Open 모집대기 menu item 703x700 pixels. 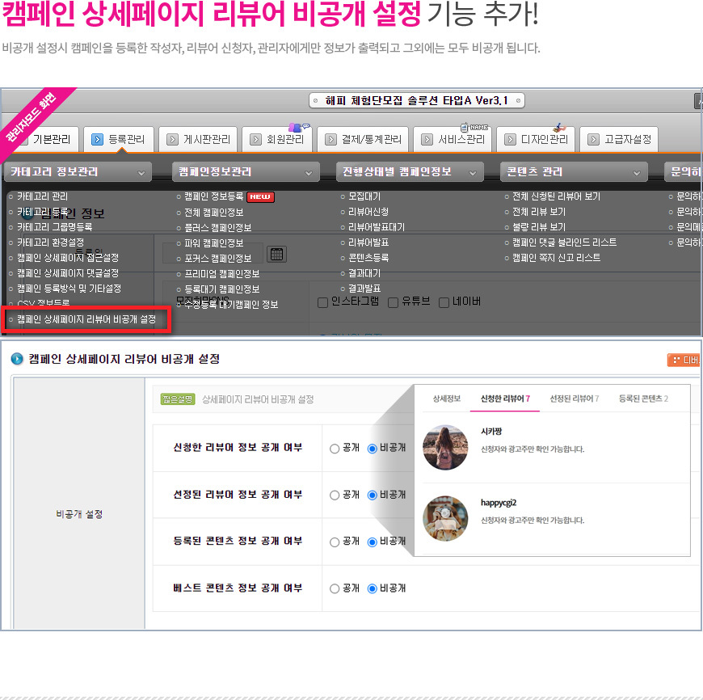(x=364, y=196)
